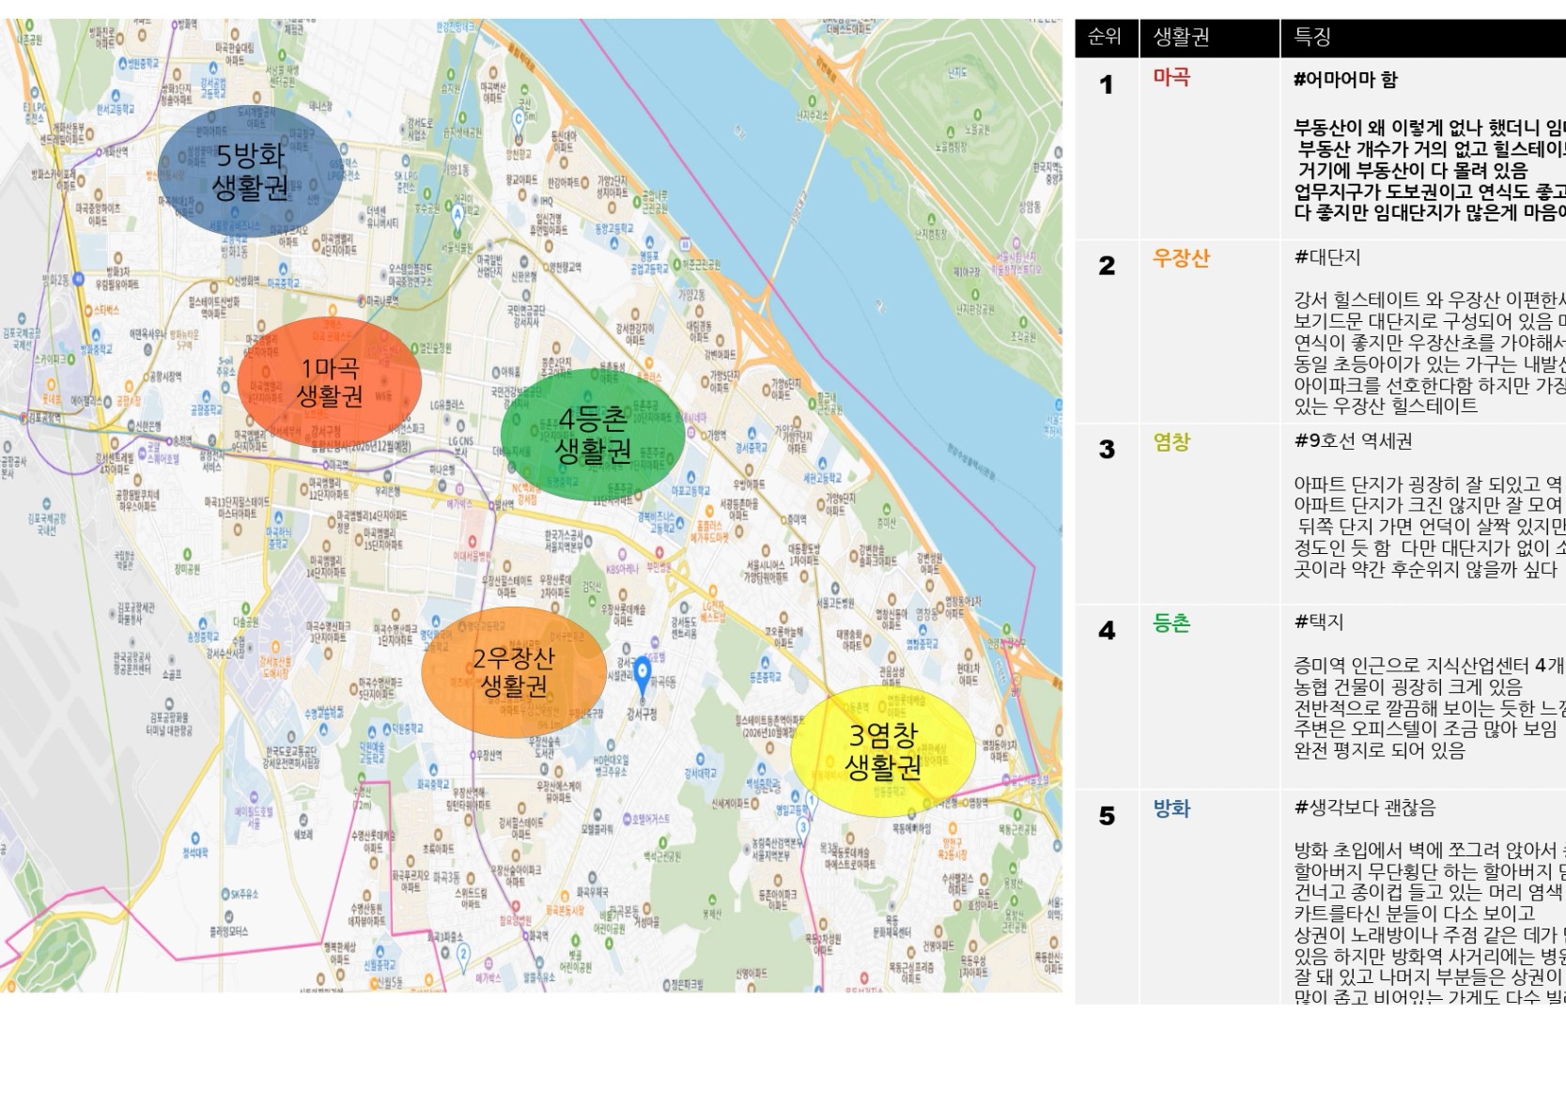
Task: Click the #9호선 역세권 hashtag text
Action: (x=1353, y=441)
